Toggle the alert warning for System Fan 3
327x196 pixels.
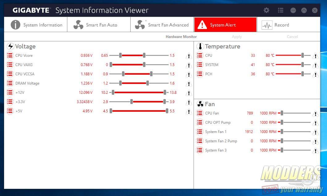[x=316, y=151]
